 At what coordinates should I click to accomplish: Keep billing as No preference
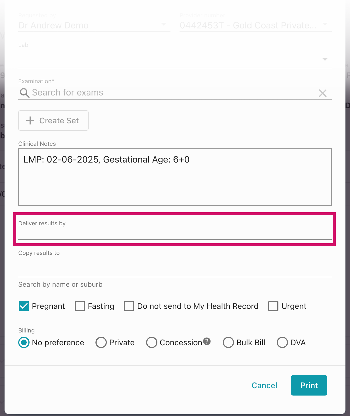coord(24,343)
